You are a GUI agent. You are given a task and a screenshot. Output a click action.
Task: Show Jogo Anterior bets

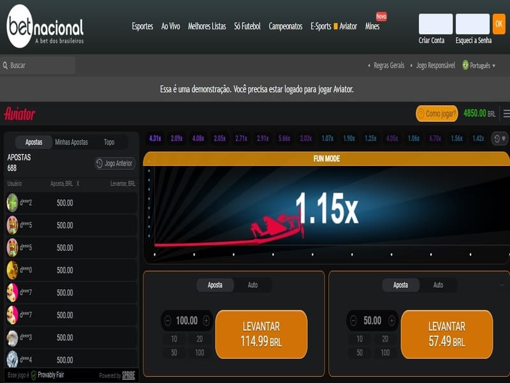point(115,163)
